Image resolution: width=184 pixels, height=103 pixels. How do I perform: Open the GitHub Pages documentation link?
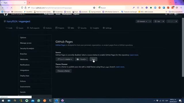(x=60, y=45)
